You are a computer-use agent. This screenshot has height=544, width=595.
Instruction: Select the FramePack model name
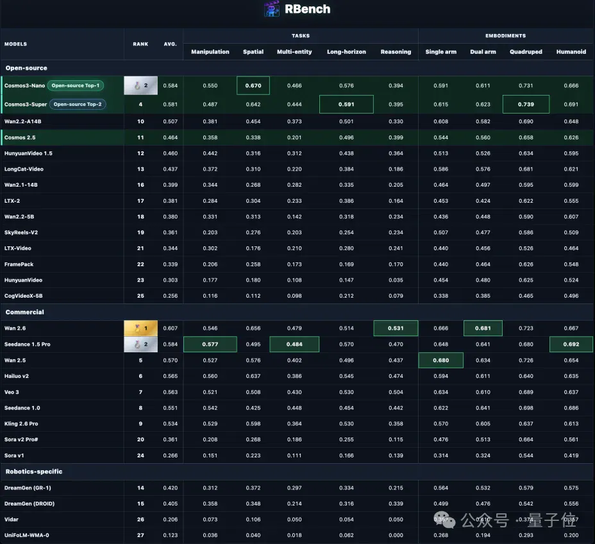click(x=19, y=264)
